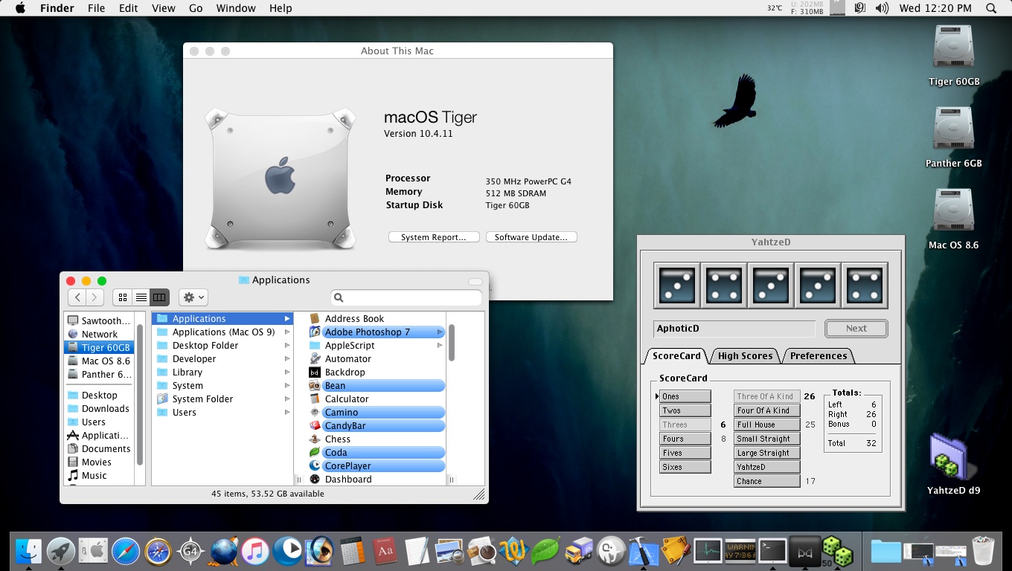Launch Coda green leaf icon in Dock

click(545, 551)
